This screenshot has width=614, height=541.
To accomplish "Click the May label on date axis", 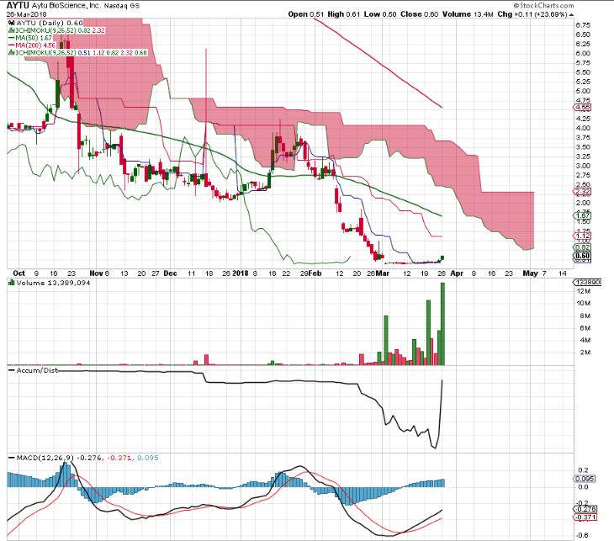I will point(530,273).
